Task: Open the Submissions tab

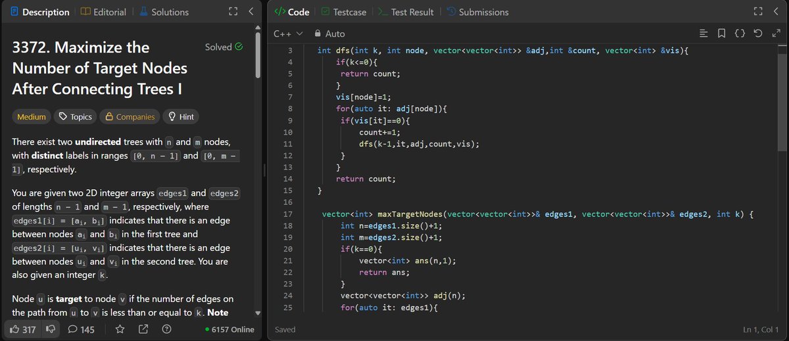Action: pos(477,12)
